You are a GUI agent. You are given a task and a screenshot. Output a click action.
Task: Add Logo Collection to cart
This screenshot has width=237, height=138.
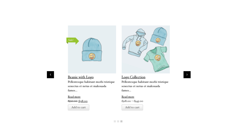132,107
